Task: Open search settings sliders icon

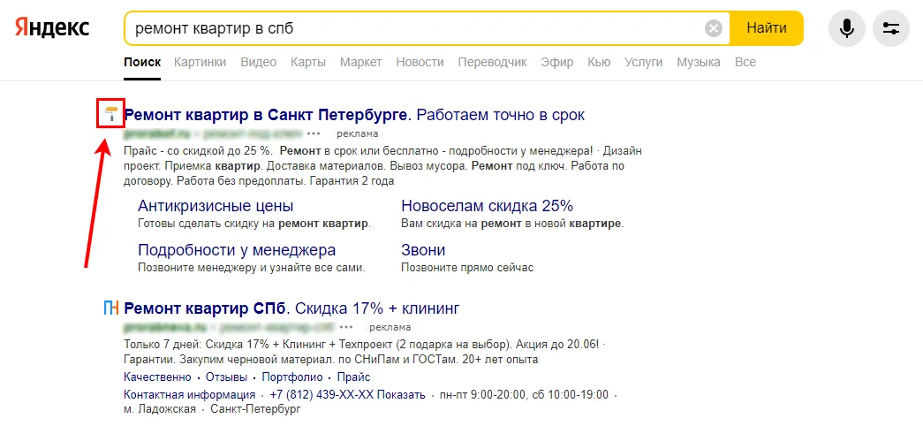Action: click(891, 28)
